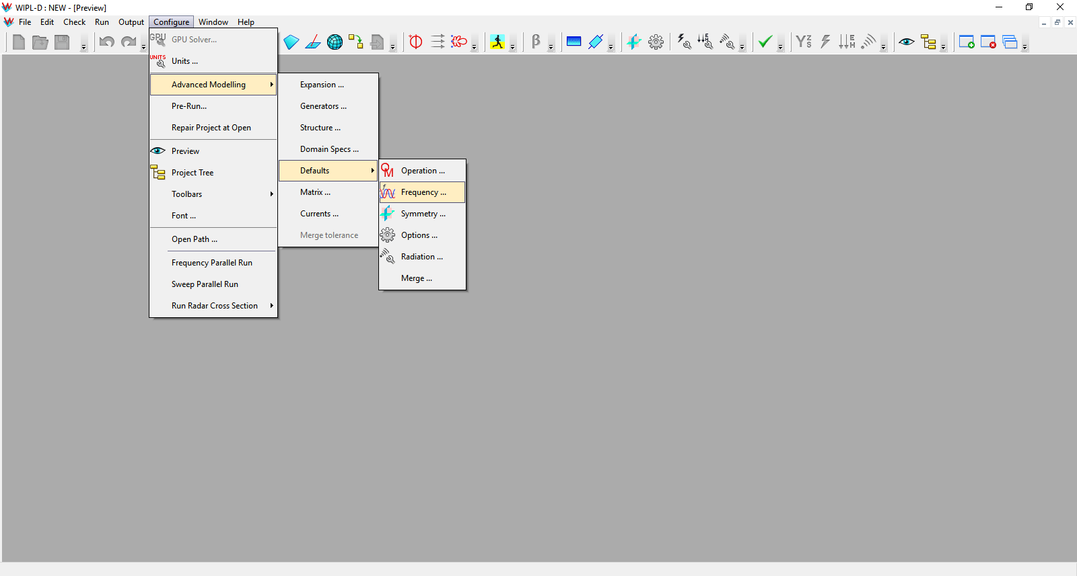Click the Symmetry toolbar icon
The image size is (1077, 576).
pyautogui.click(x=633, y=42)
